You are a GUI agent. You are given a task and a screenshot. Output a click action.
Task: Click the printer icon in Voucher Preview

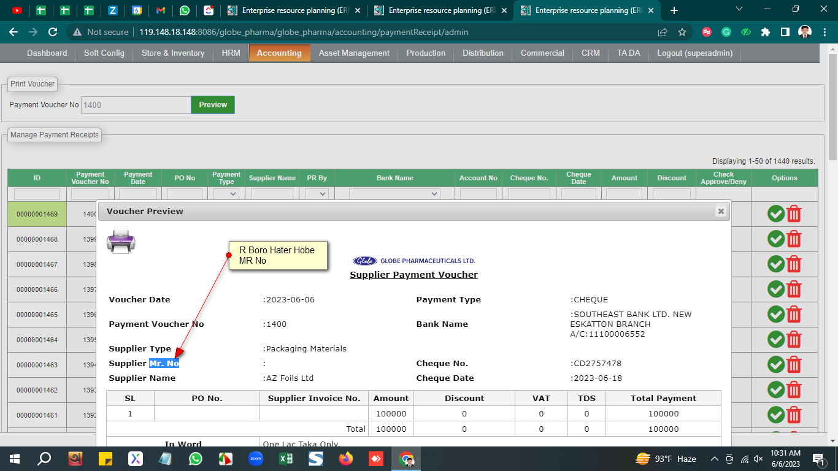[x=121, y=241]
